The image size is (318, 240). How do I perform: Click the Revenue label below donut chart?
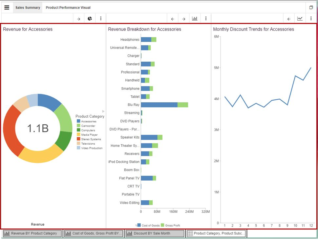(x=38, y=224)
